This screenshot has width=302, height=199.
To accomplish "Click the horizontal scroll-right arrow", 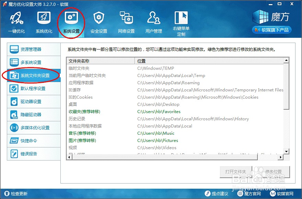I will (281, 157).
